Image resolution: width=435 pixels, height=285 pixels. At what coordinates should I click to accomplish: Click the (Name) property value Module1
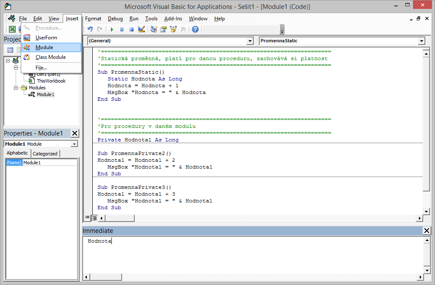pyautogui.click(x=50, y=163)
